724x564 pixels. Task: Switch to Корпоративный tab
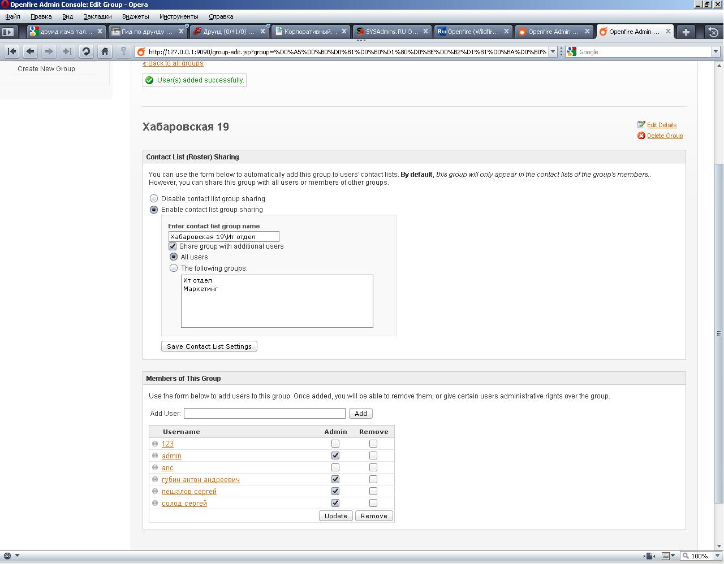coord(309,32)
